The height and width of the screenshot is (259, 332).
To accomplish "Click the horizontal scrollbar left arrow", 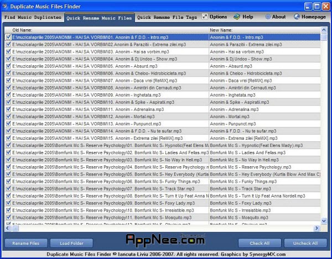I will point(8,228).
